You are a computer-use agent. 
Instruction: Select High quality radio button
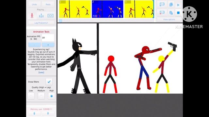coord(52,96)
